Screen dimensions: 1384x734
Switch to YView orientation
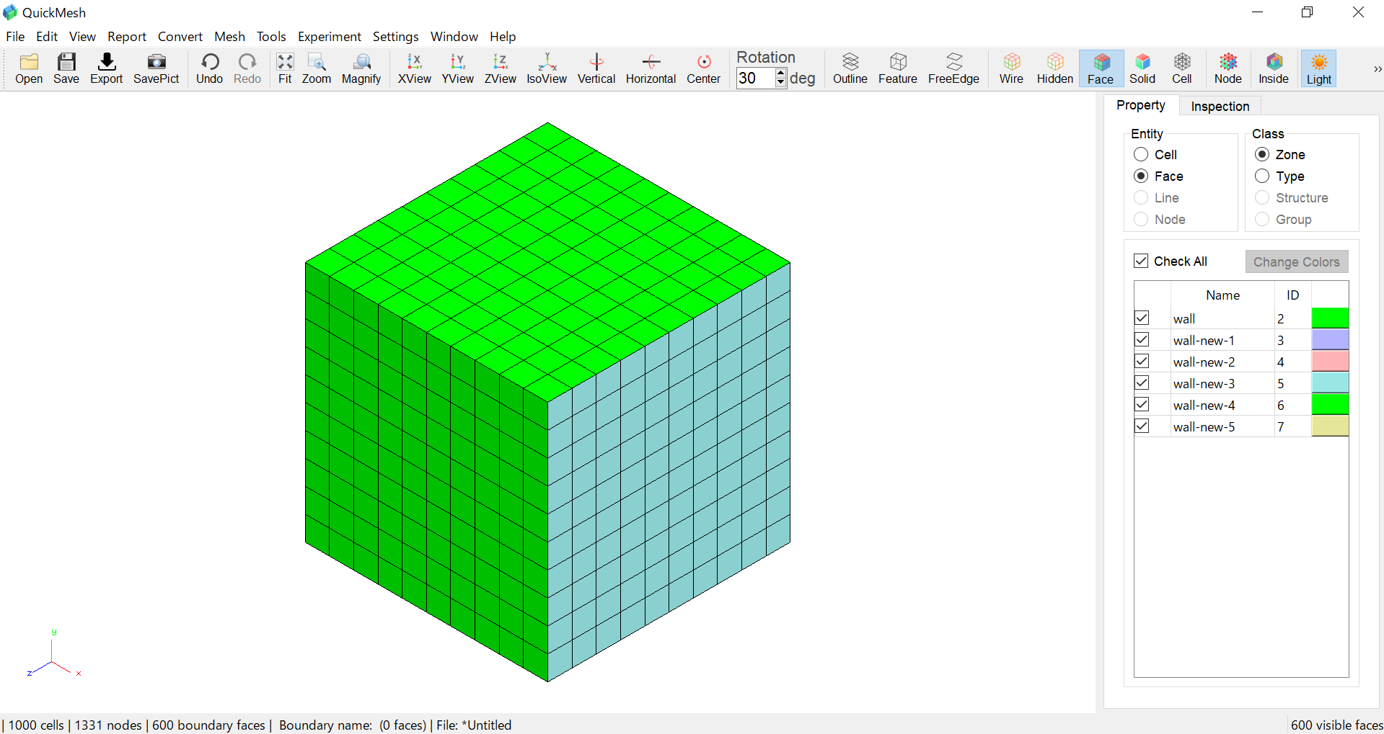458,69
